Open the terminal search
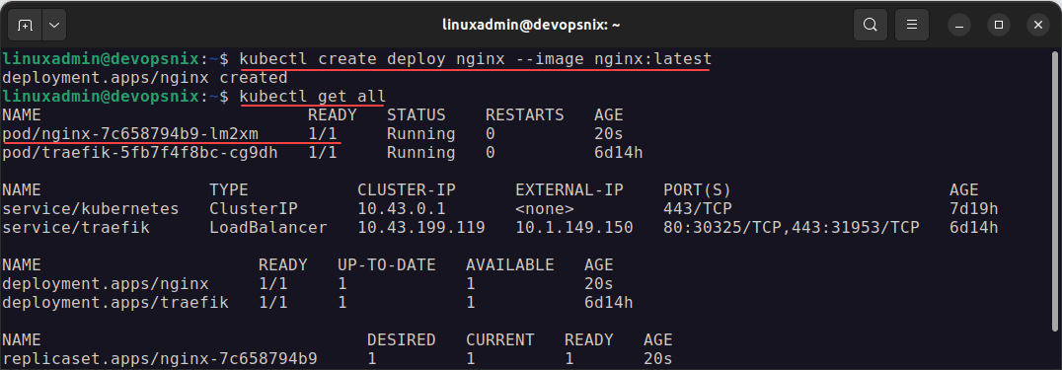The image size is (1062, 370). click(871, 25)
